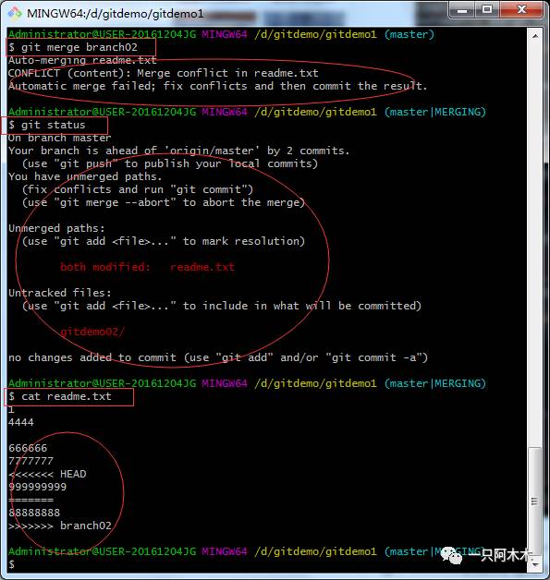
Task: Click the scrollbar down arrow
Action: tap(535, 565)
